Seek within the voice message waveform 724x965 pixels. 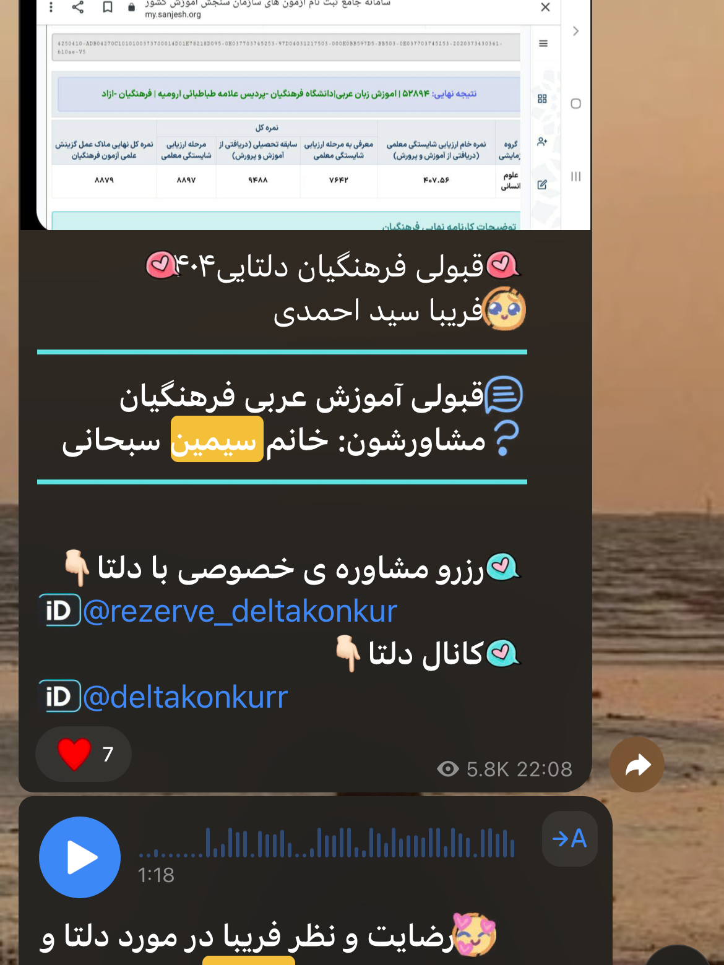326,843
